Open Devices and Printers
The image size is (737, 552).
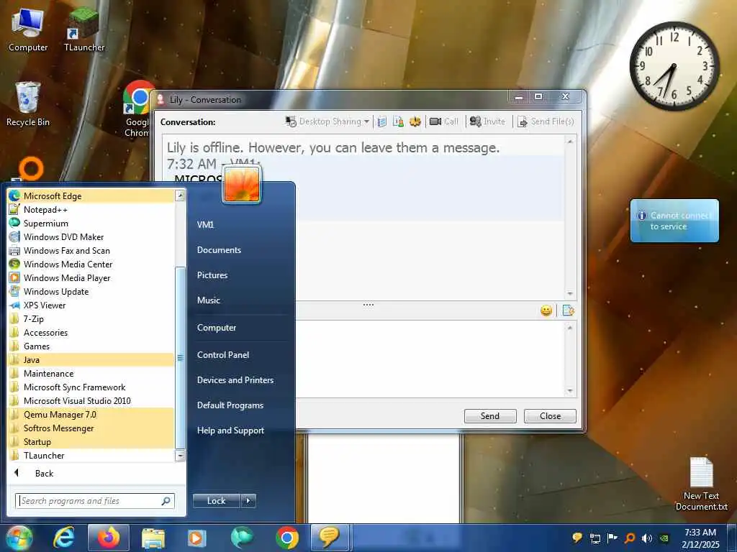(235, 379)
